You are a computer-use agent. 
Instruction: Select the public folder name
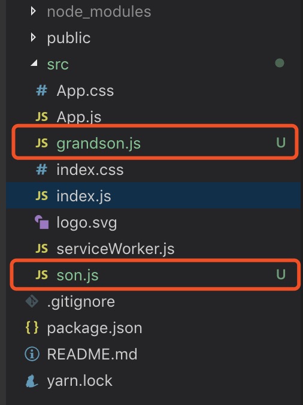(69, 38)
